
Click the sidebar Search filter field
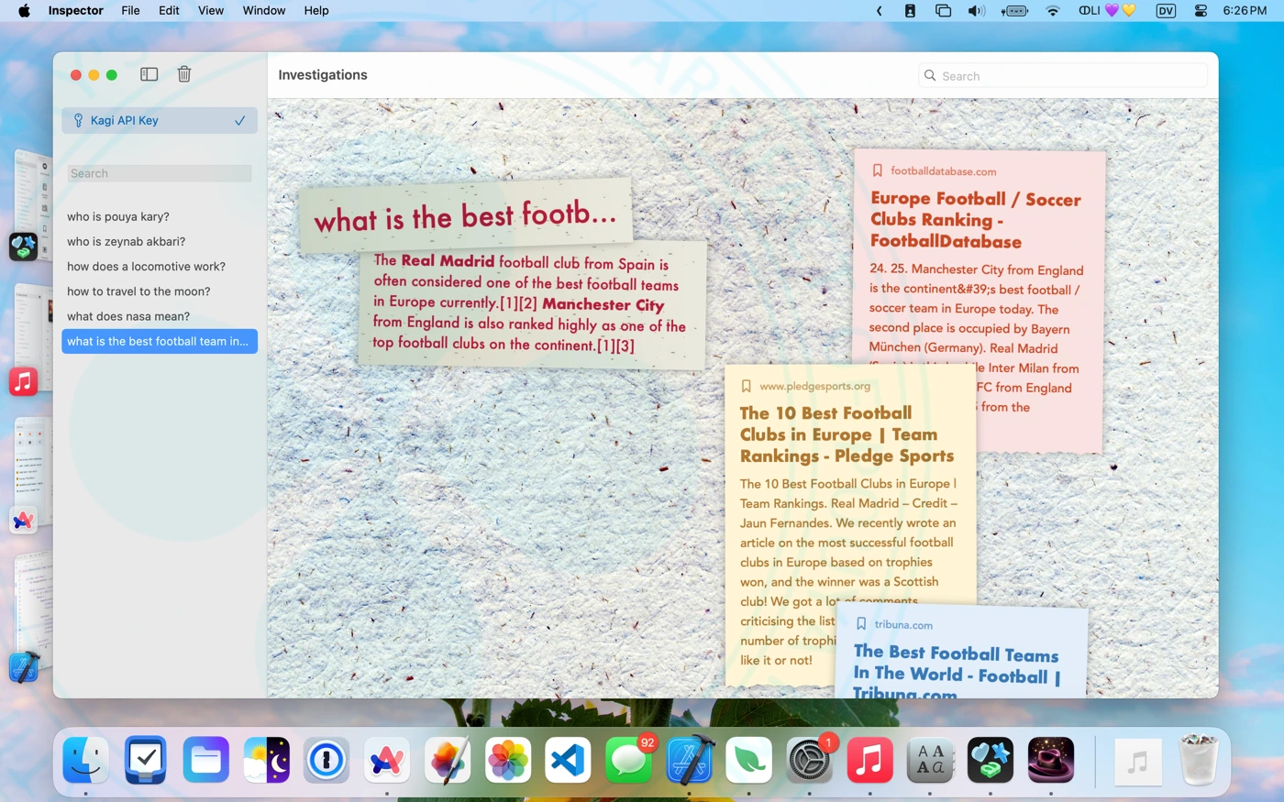pyautogui.click(x=160, y=173)
